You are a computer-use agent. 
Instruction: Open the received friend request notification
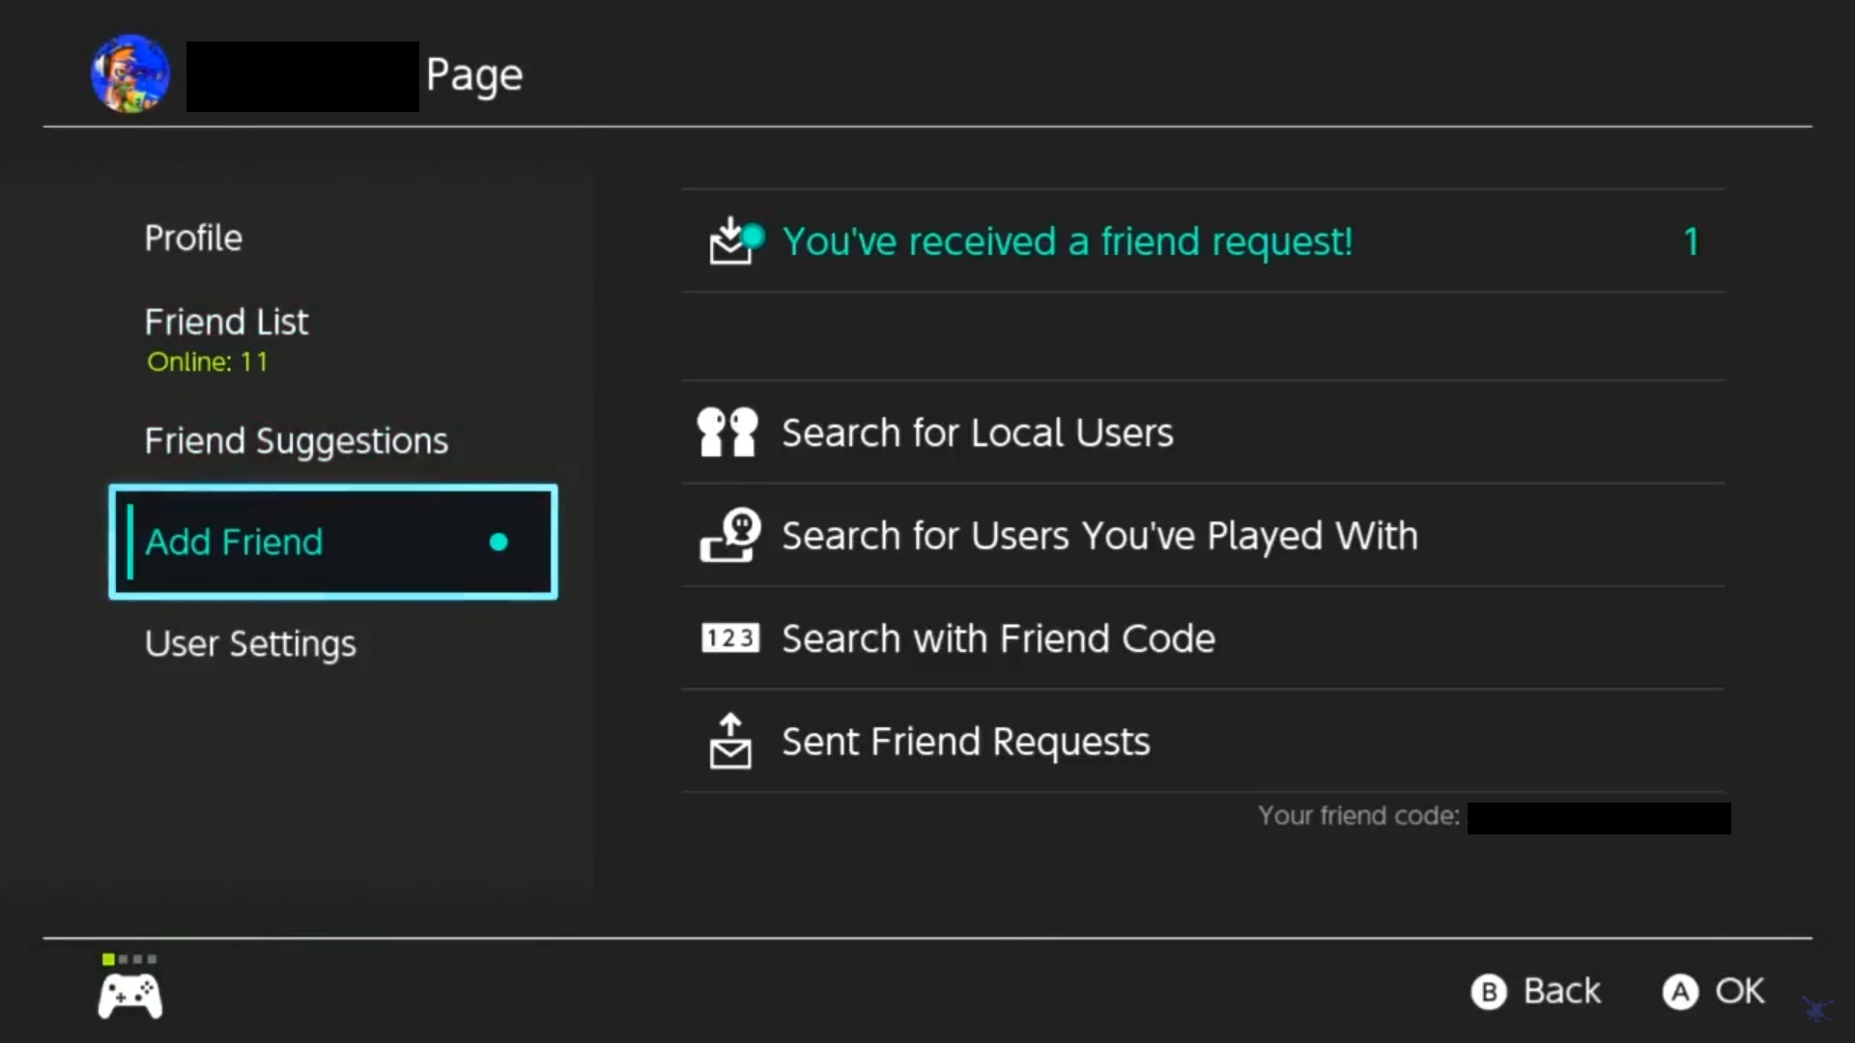(x=1067, y=241)
